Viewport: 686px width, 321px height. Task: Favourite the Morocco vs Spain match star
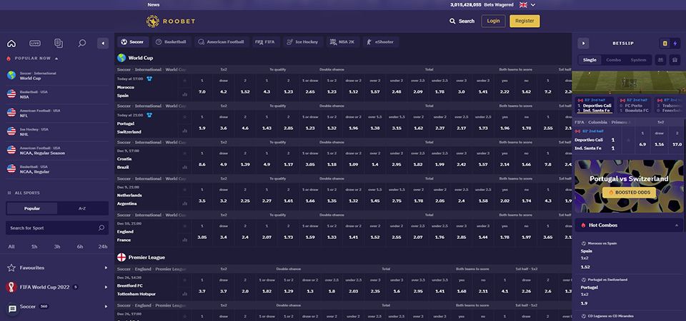coord(184,81)
